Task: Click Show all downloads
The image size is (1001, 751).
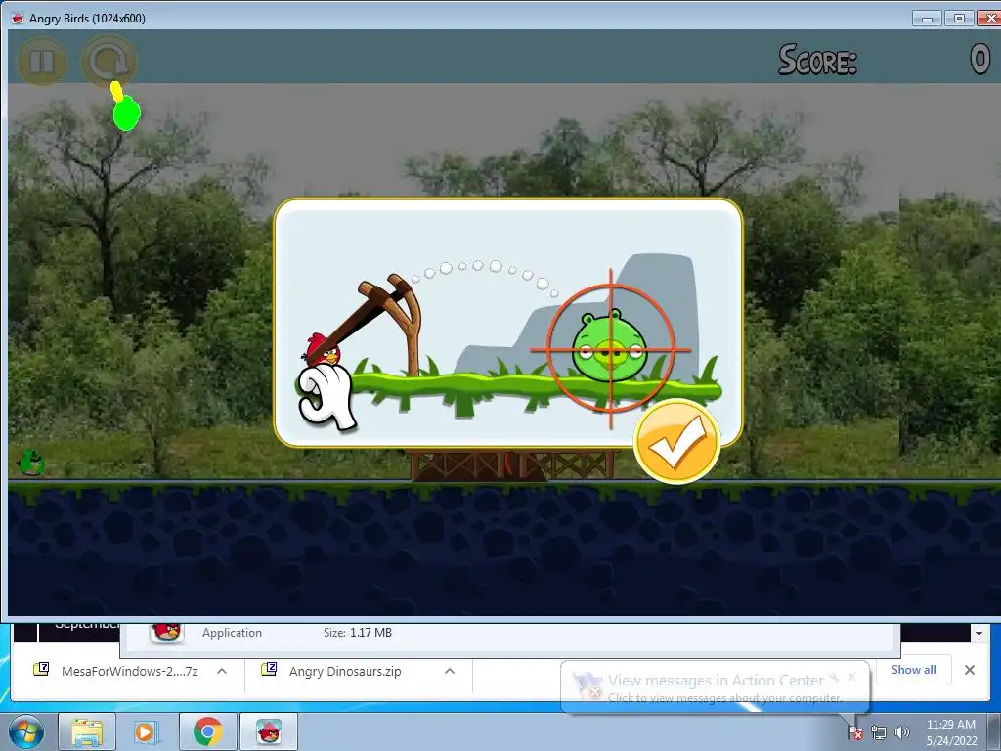Action: [x=914, y=670]
